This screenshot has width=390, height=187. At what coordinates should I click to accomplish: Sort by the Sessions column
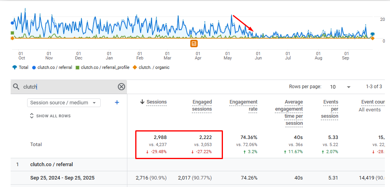tap(156, 102)
